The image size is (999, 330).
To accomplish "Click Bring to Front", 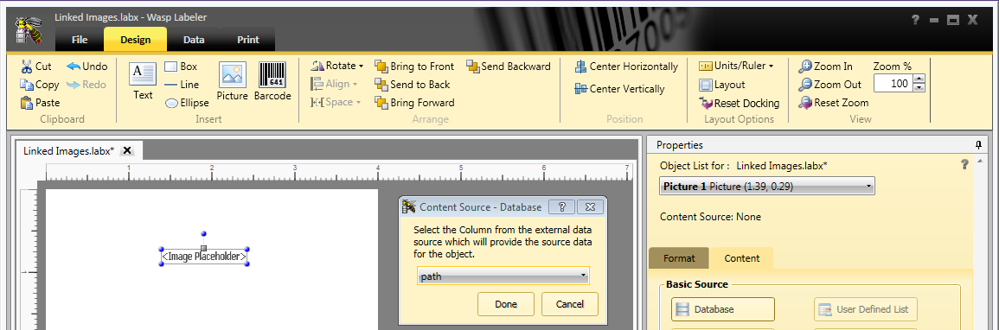I will point(414,67).
